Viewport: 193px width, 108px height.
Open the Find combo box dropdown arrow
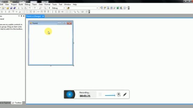(x=97, y=8)
